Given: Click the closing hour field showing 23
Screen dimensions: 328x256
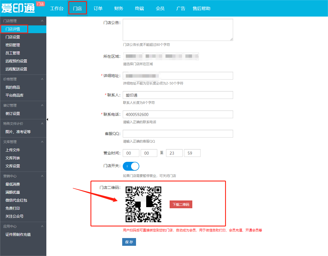Looking at the screenshot, I should pos(174,153).
